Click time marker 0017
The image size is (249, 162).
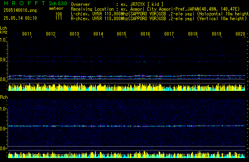(169, 34)
